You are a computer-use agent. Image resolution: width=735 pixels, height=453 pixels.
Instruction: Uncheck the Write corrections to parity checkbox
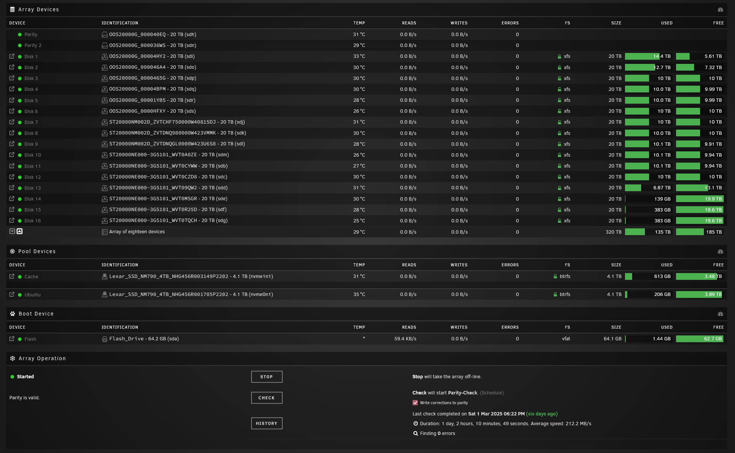pyautogui.click(x=415, y=402)
